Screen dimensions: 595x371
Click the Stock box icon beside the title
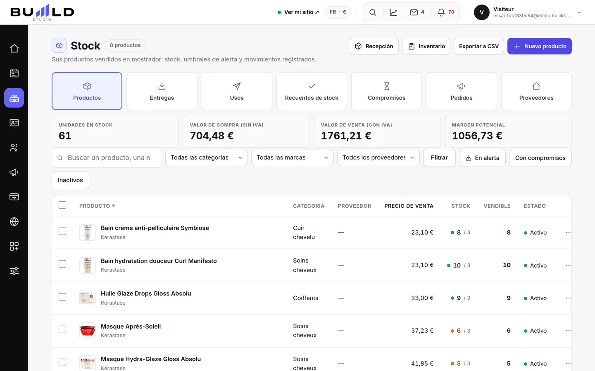59,45
